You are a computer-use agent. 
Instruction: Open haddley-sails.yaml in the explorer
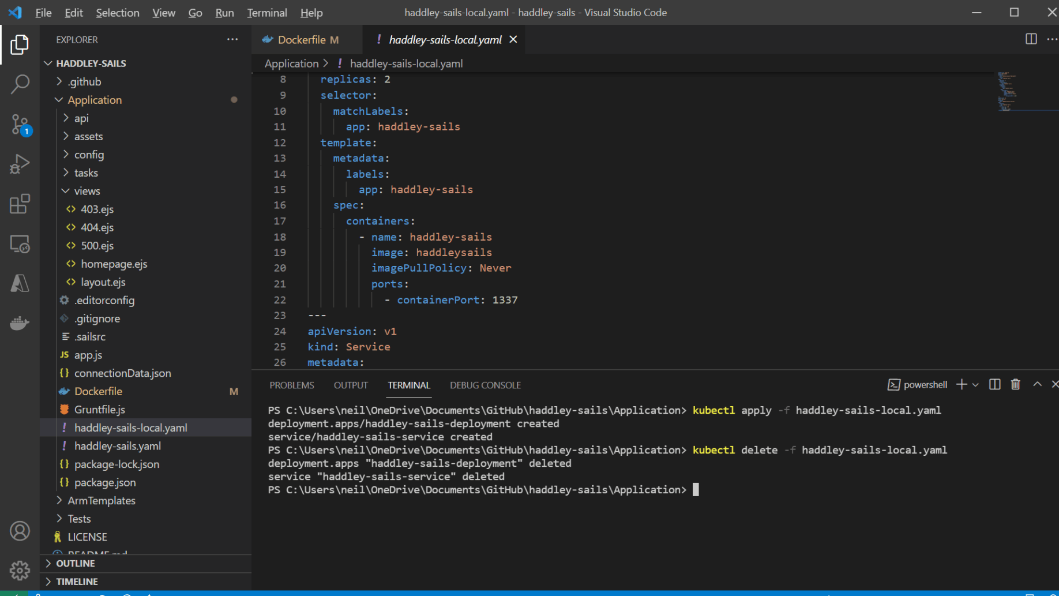pos(117,446)
